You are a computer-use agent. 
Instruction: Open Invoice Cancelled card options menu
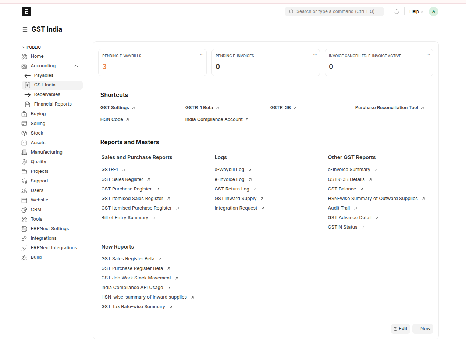[x=428, y=55]
